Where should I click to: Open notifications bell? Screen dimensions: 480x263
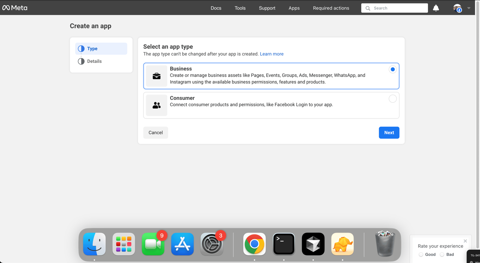[x=436, y=8]
